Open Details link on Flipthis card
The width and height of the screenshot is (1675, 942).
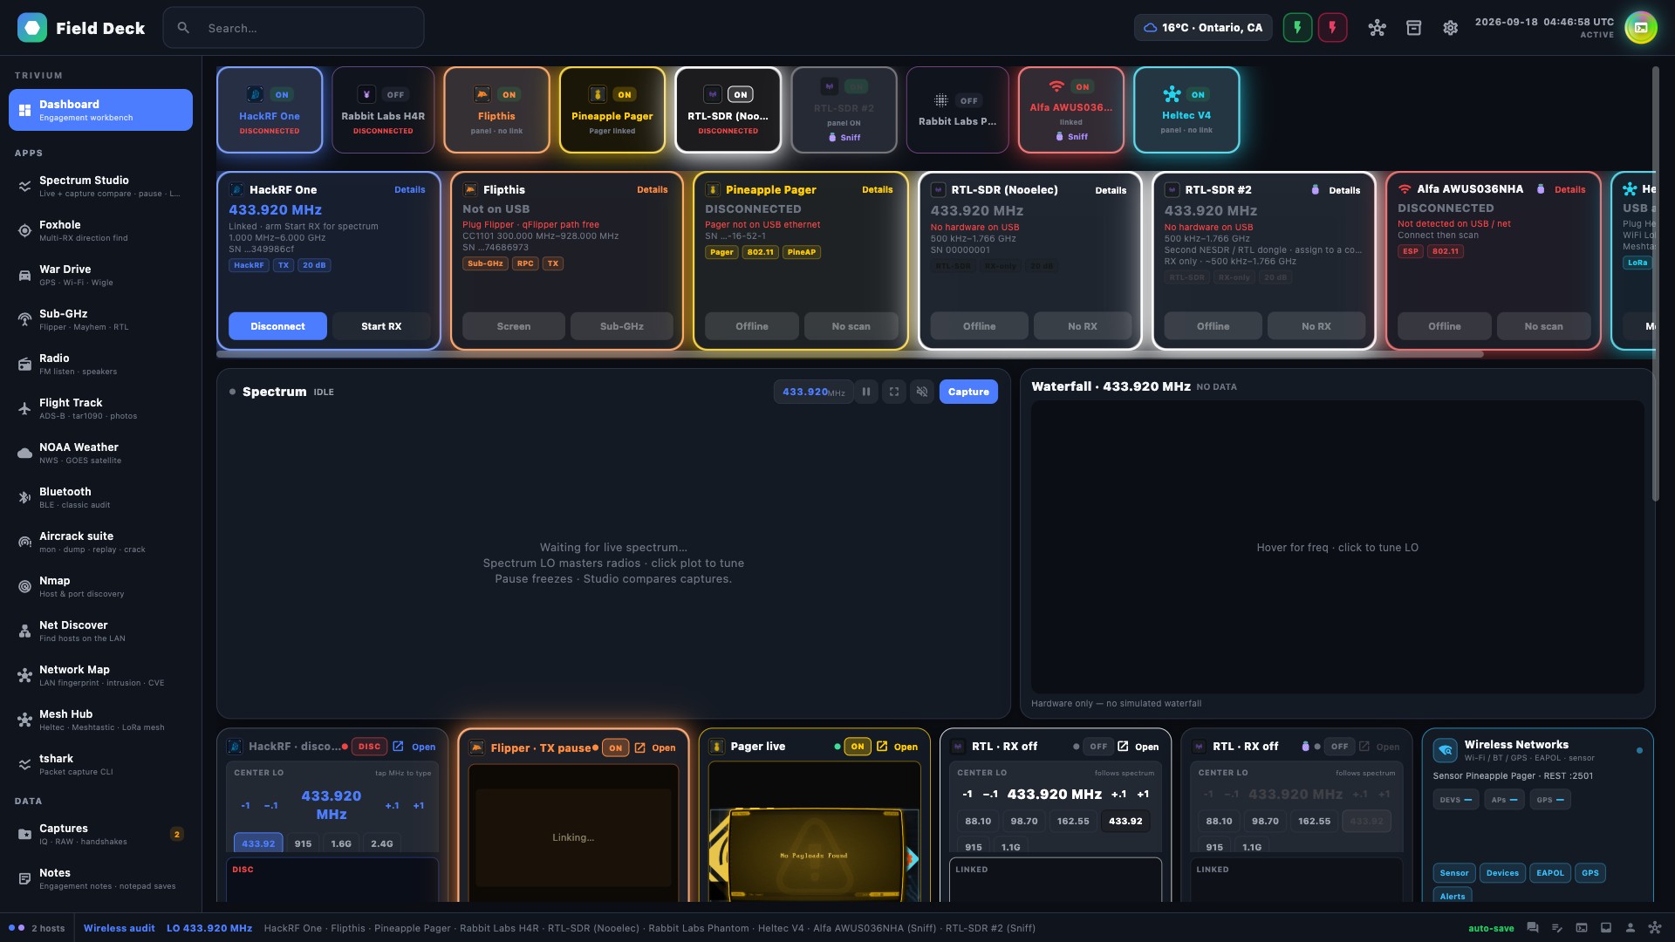click(652, 189)
